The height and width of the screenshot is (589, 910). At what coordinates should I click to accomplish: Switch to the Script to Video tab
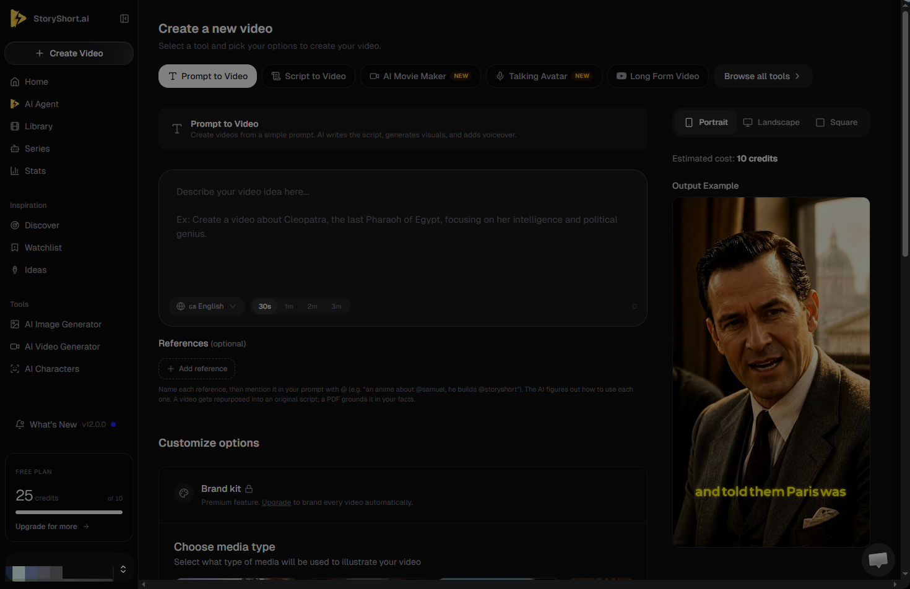tap(309, 76)
